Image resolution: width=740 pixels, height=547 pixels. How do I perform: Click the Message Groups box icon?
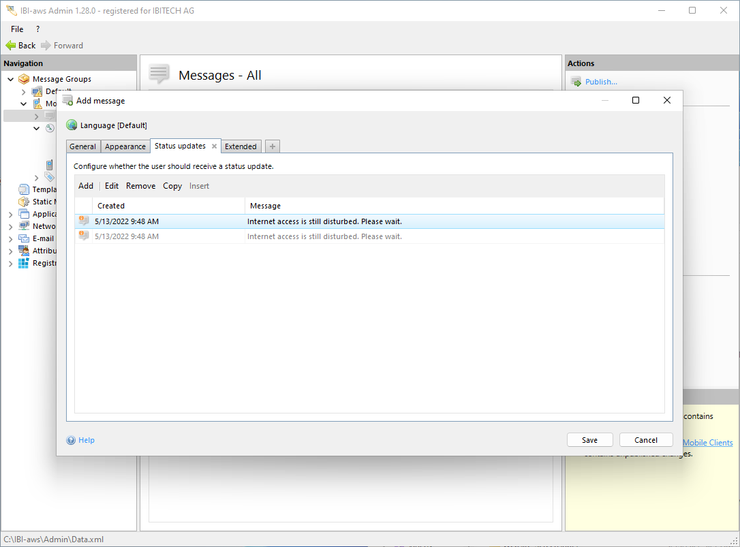point(24,79)
